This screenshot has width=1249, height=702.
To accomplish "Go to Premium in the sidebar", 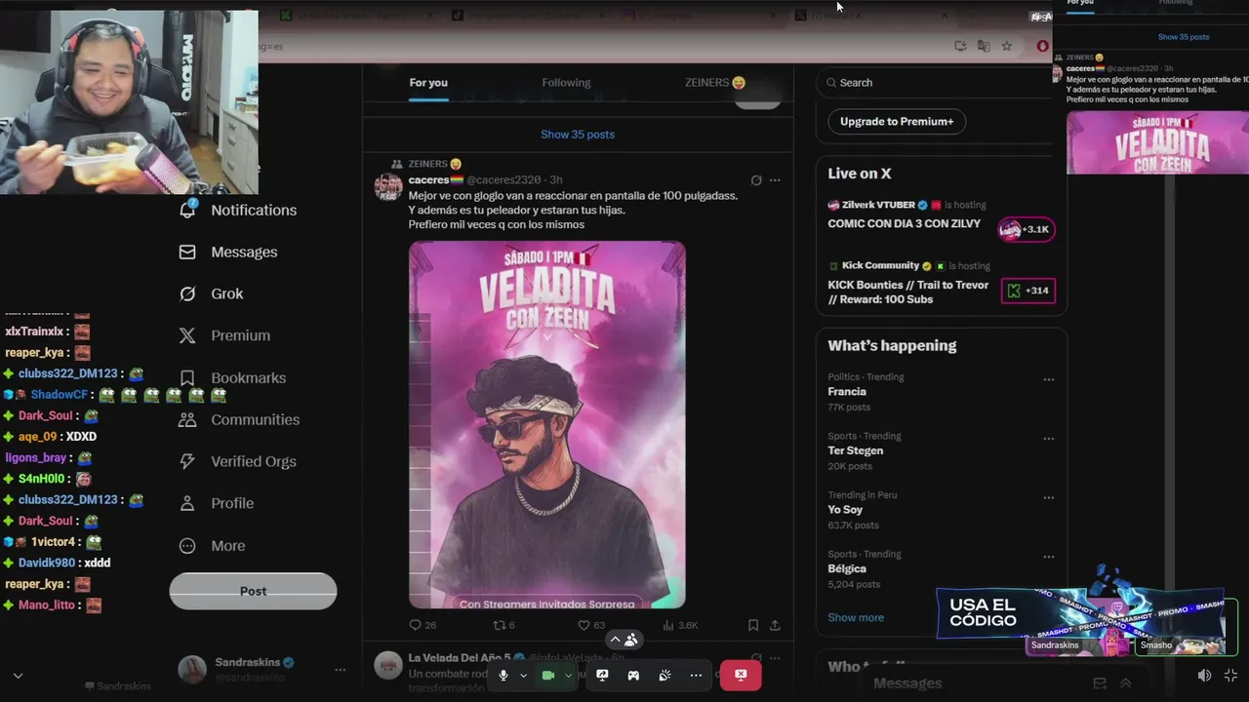I will (x=224, y=335).
